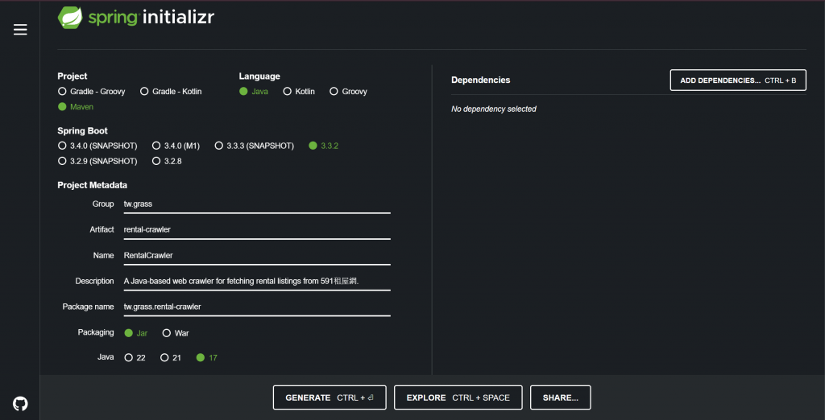The height and width of the screenshot is (420, 825).
Task: Select Spring Boot 3.2.9 (SNAPSHOT)
Action: (97, 161)
